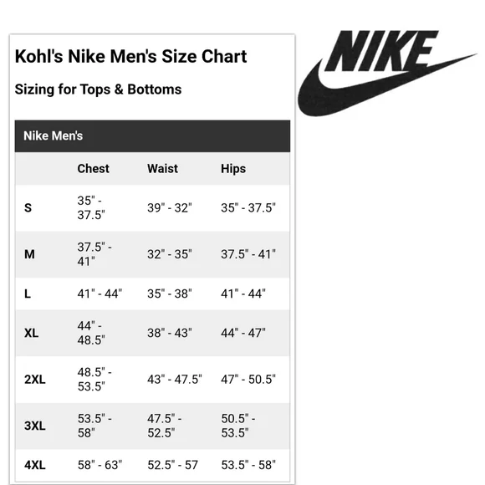485x485 pixels.
Task: Click the 39" - 32" waist value
Action: pyautogui.click(x=170, y=207)
